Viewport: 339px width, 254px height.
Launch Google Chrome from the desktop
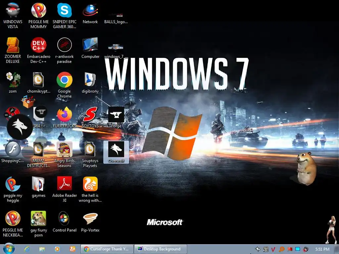pyautogui.click(x=65, y=85)
